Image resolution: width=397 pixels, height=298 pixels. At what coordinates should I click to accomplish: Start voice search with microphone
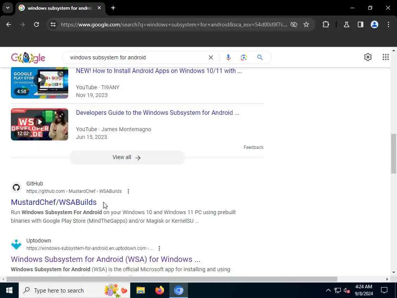click(x=228, y=57)
